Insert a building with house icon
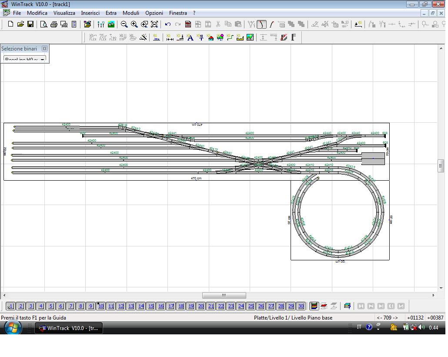Screen dimensions: 448x357 tap(210, 37)
